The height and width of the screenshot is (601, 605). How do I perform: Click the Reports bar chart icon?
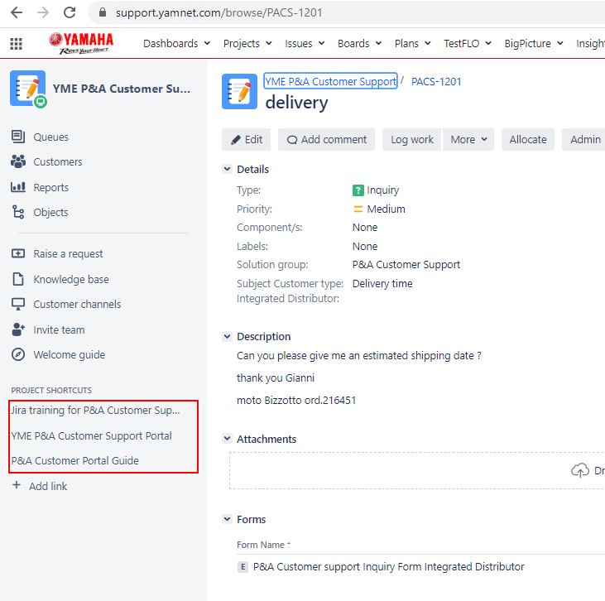(18, 187)
